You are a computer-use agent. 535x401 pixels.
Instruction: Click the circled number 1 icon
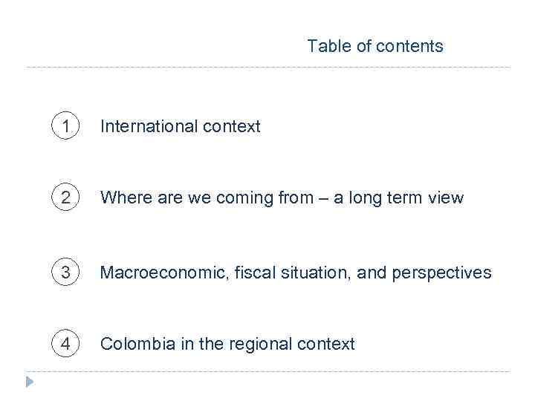(x=66, y=127)
